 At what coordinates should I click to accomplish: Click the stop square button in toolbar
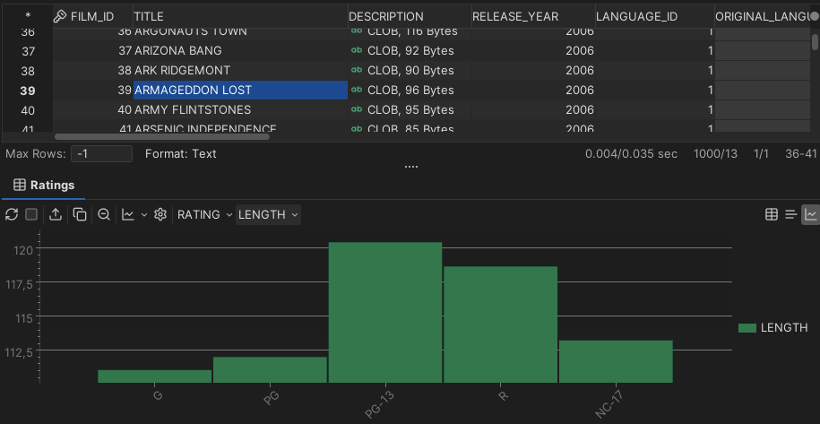(x=31, y=214)
